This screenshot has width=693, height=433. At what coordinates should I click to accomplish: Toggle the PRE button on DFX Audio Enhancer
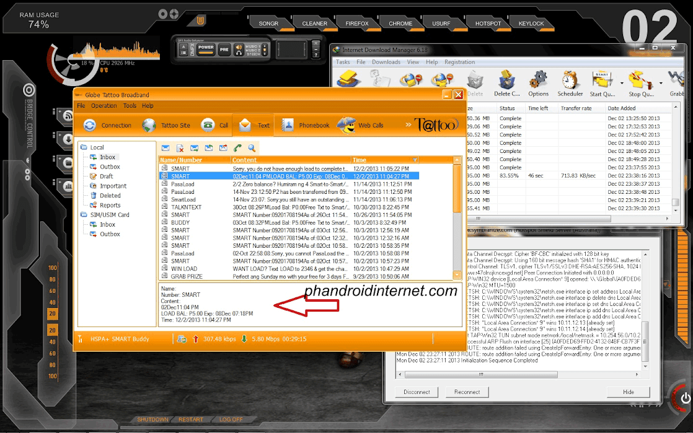point(224,50)
